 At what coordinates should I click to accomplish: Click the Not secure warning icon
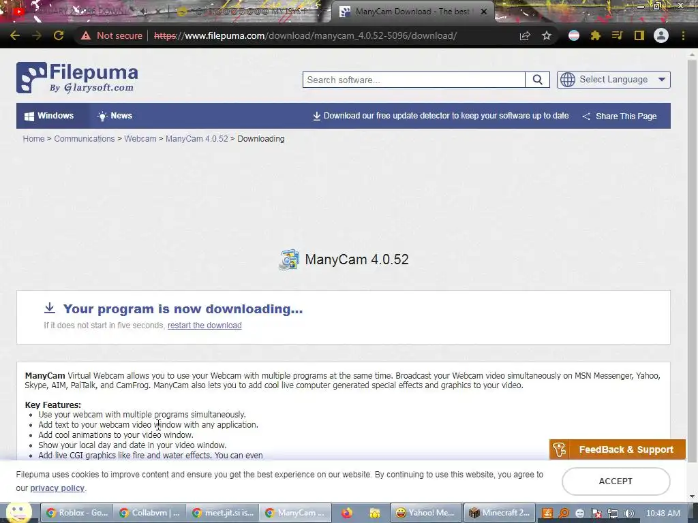pos(85,35)
